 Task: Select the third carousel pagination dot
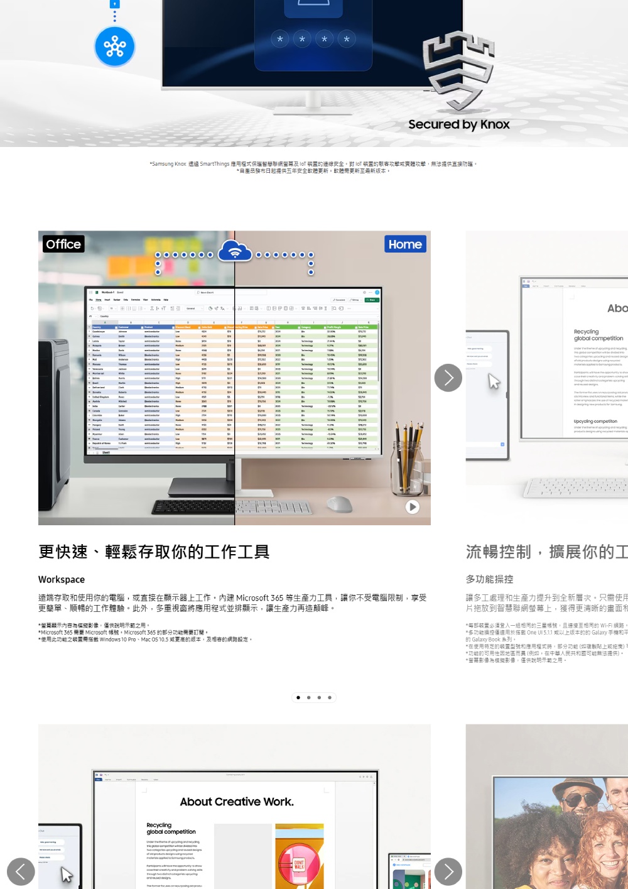click(319, 697)
